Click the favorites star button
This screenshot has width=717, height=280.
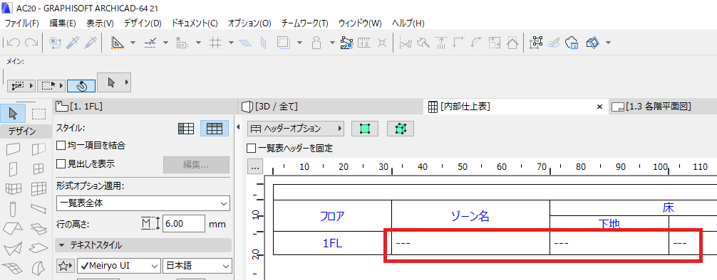[x=66, y=265]
